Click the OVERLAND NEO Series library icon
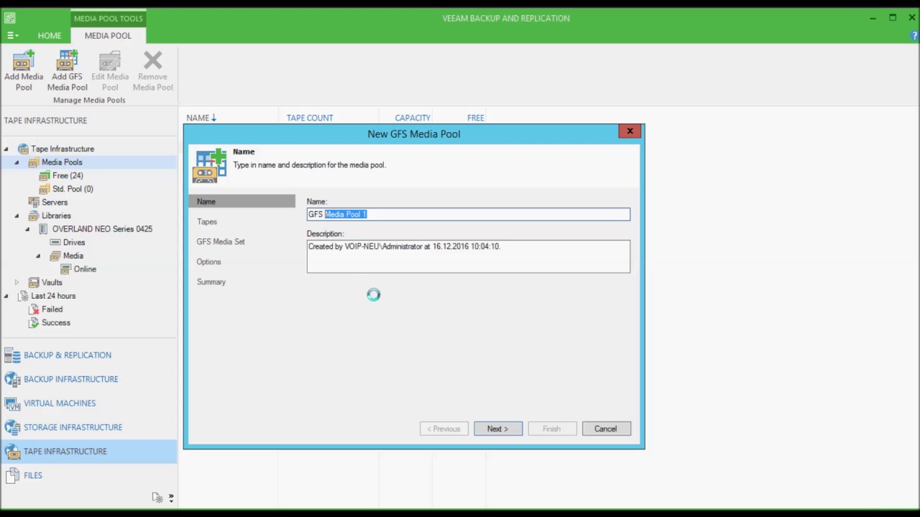 (44, 229)
